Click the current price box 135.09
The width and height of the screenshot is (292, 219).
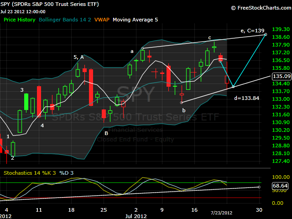pos(282,76)
